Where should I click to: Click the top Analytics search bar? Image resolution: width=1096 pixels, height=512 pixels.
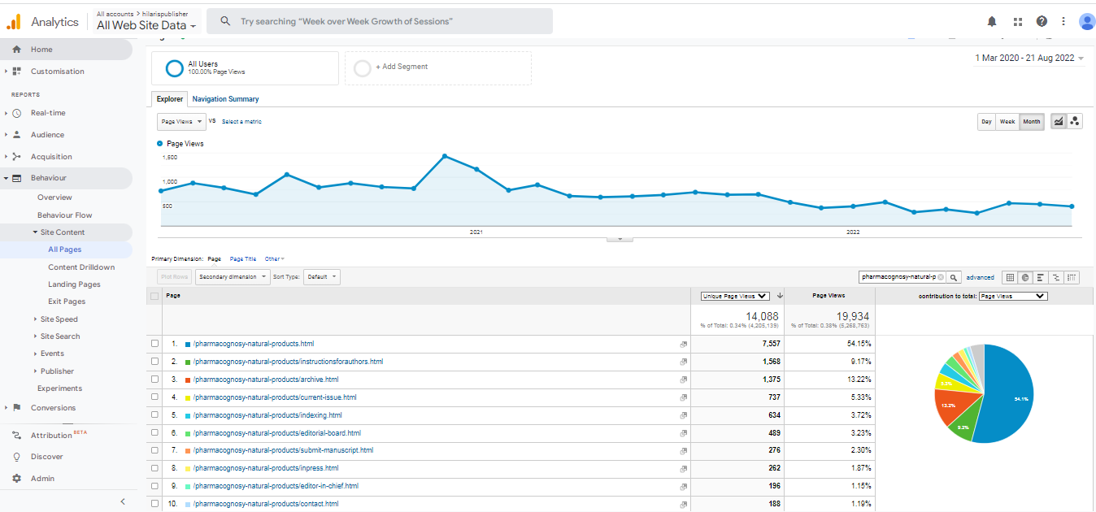coord(380,21)
